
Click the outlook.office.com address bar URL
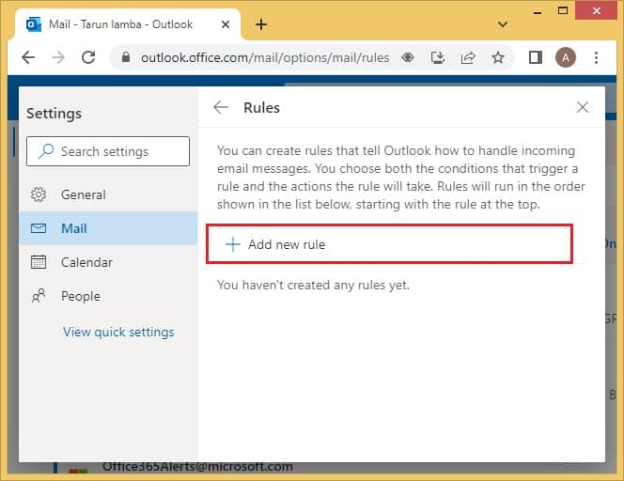265,57
